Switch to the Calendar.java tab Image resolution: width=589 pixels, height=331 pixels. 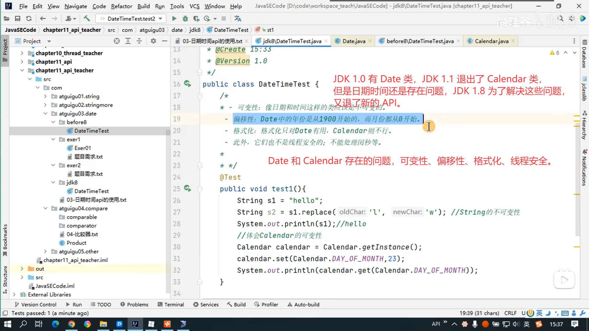tap(491, 41)
